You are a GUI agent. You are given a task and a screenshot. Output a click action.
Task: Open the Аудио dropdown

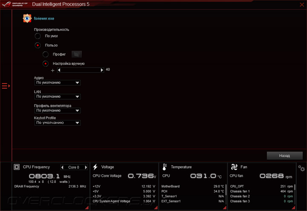coord(58,82)
